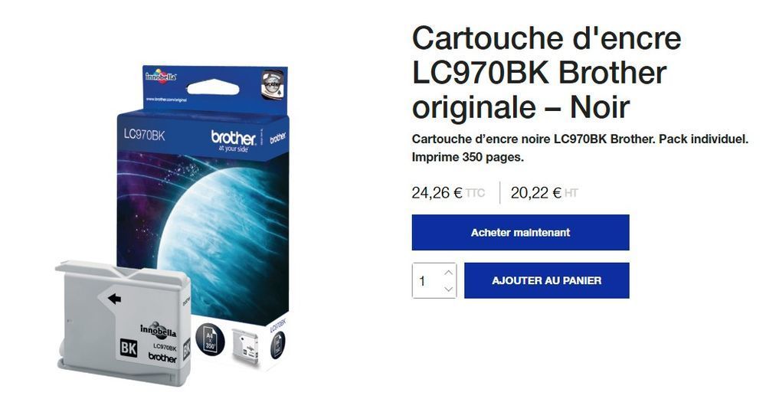Click the small cartridge picture on box

[245, 345]
